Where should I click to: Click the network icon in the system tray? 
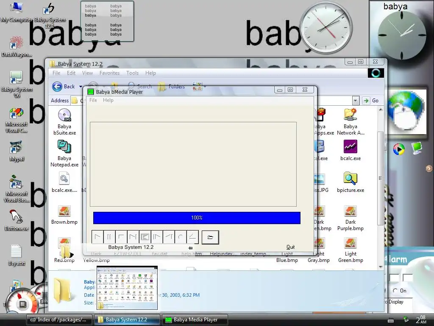point(406,320)
